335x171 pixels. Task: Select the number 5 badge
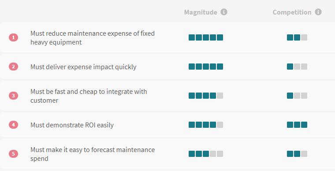click(14, 154)
